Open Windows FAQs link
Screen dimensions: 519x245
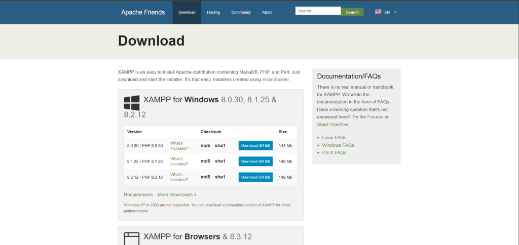(338, 145)
